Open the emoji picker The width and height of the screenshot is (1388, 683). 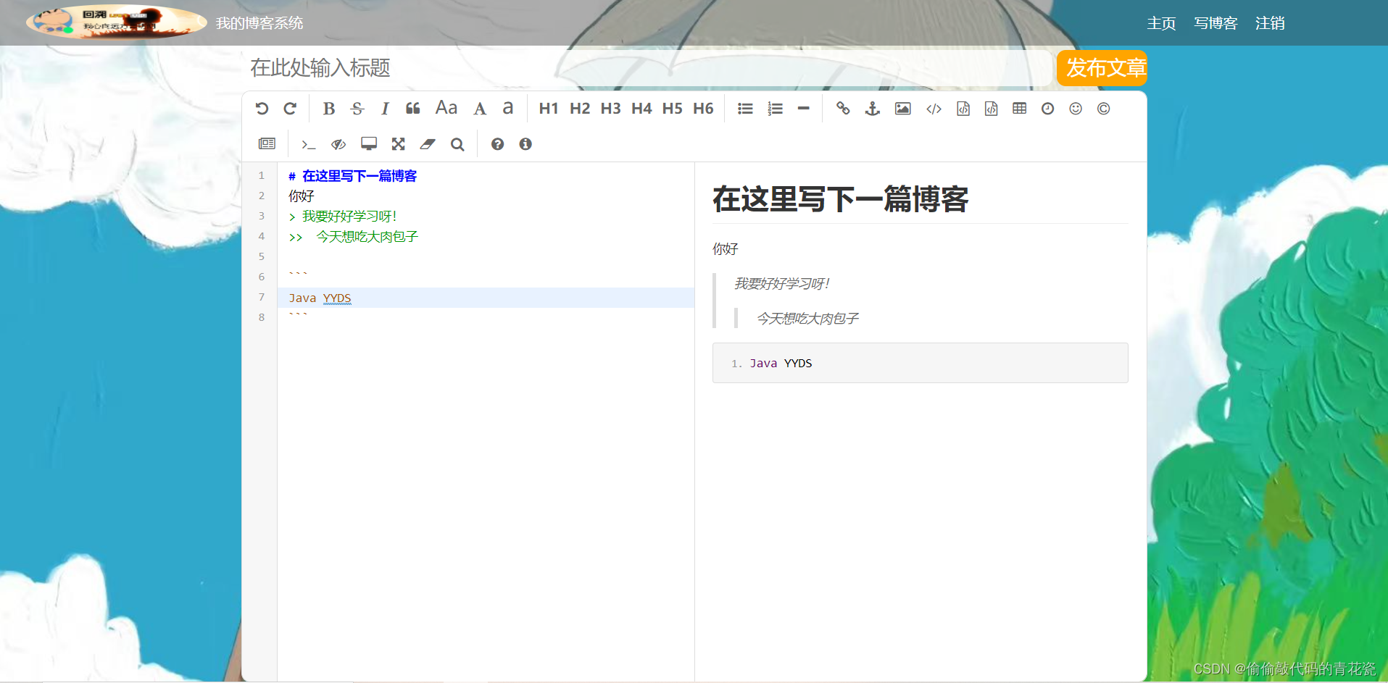pos(1076,109)
